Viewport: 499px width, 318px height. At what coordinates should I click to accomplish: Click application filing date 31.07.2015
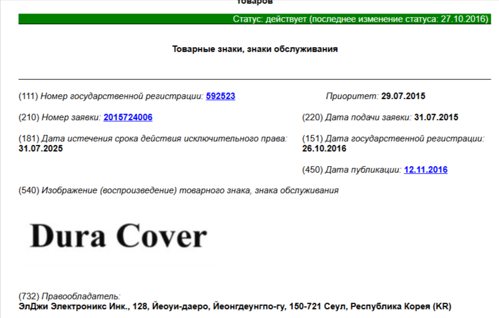click(436, 117)
